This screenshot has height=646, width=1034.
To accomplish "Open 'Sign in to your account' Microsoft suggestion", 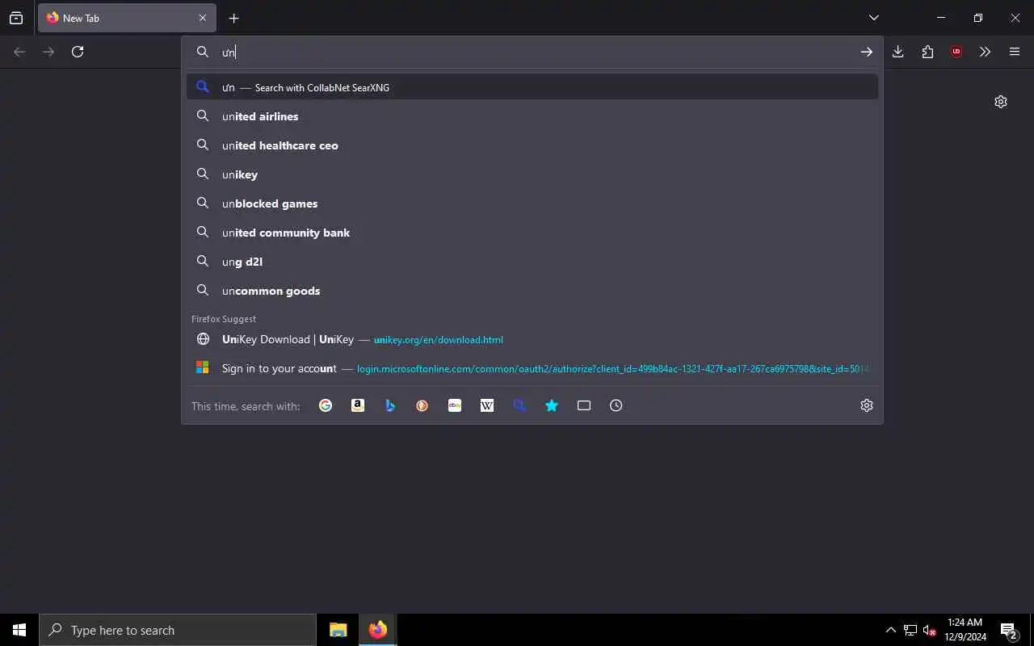I will (532, 368).
